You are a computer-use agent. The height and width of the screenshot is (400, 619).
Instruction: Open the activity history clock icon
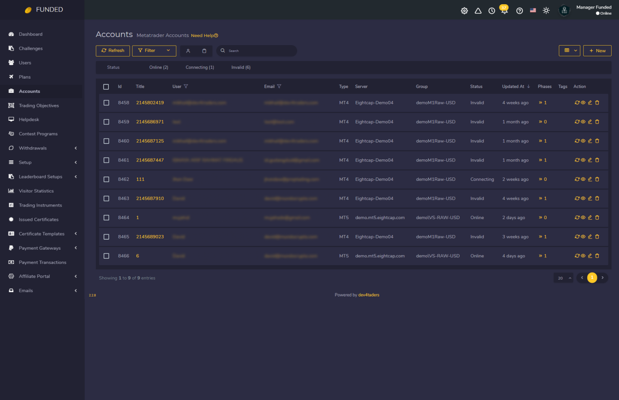pyautogui.click(x=491, y=10)
